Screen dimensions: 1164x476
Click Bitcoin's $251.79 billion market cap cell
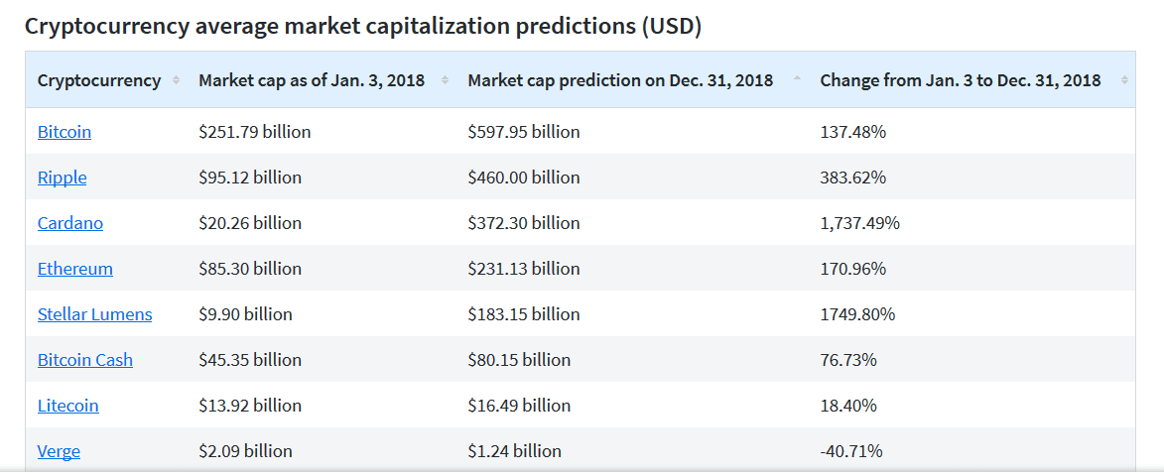click(x=255, y=132)
